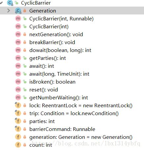Click the CyclicBarrier class icon
This screenshot has height=150, width=144.
point(10,3)
